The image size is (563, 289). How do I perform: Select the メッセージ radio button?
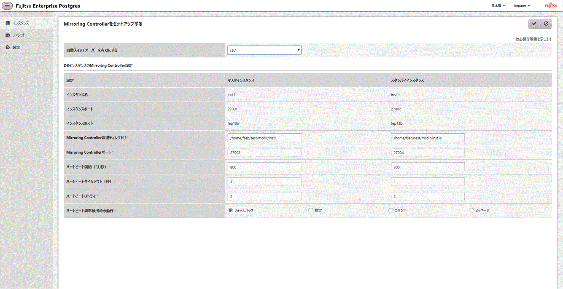[x=471, y=210]
